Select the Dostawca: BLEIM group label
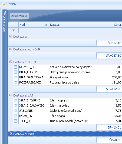This screenshot has width=122, height=144. tap(25, 62)
